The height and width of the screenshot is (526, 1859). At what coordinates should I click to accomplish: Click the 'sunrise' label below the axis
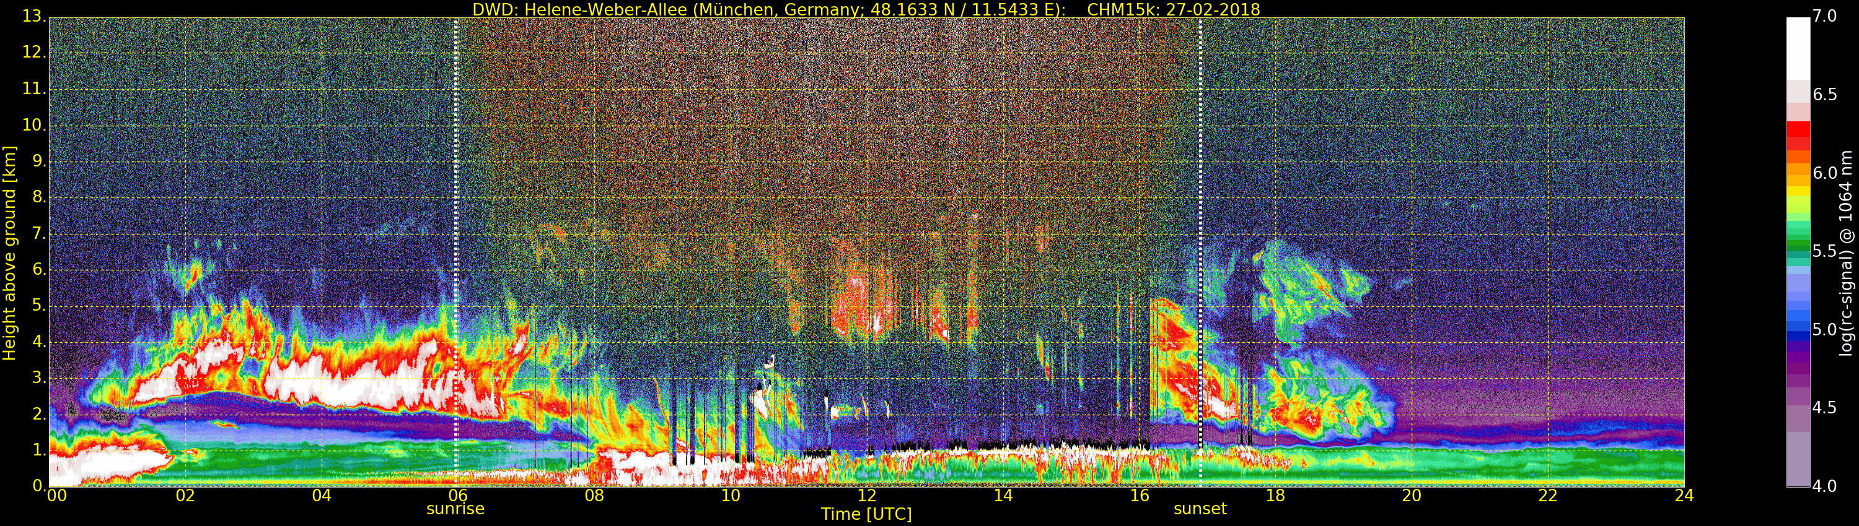455,509
